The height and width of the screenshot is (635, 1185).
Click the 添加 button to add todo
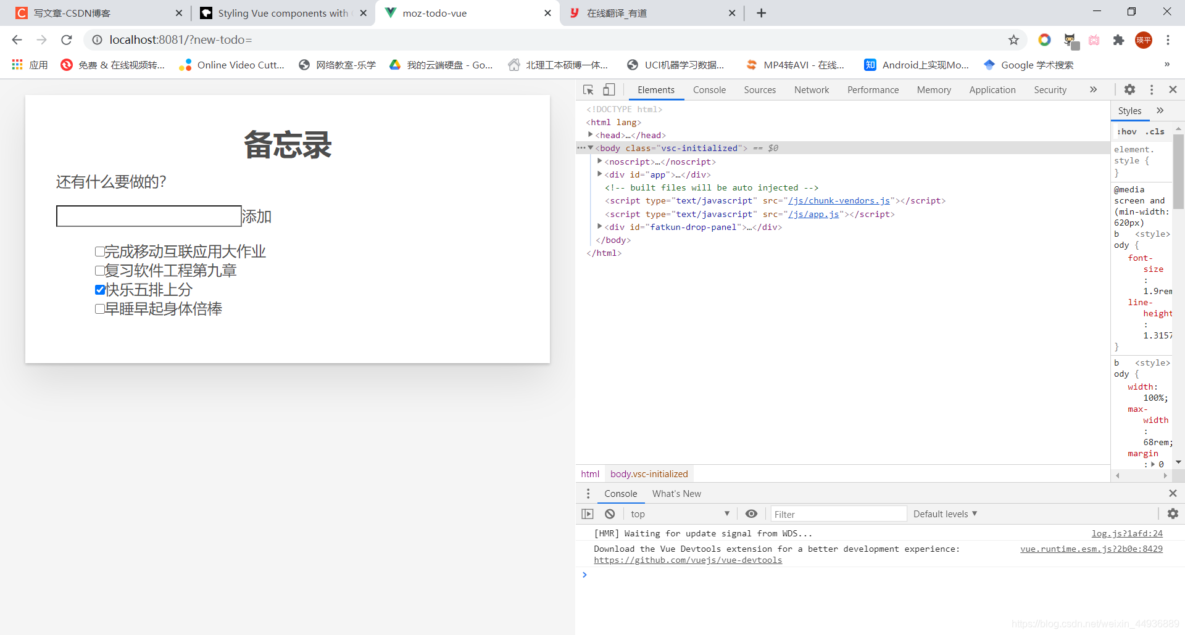(257, 216)
